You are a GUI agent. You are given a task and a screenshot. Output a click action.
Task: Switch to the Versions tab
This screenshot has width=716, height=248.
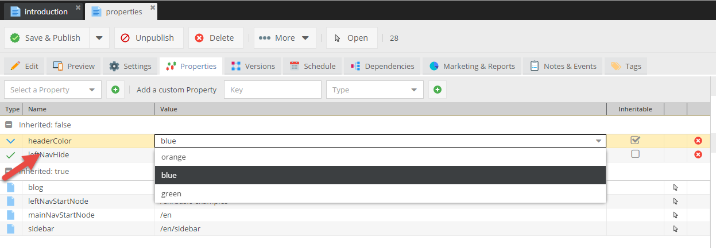(253, 66)
